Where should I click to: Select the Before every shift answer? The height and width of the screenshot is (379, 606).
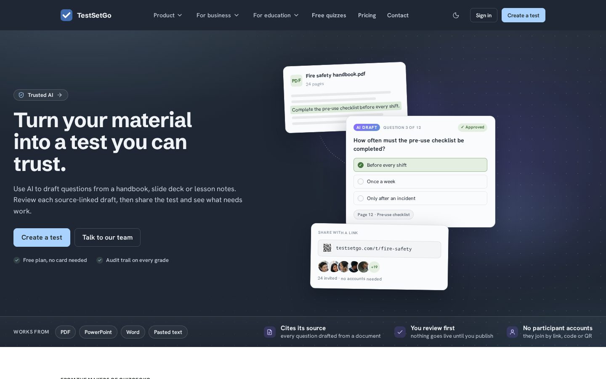point(420,165)
